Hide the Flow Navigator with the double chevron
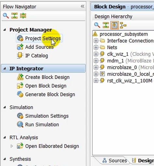 click(83, 6)
